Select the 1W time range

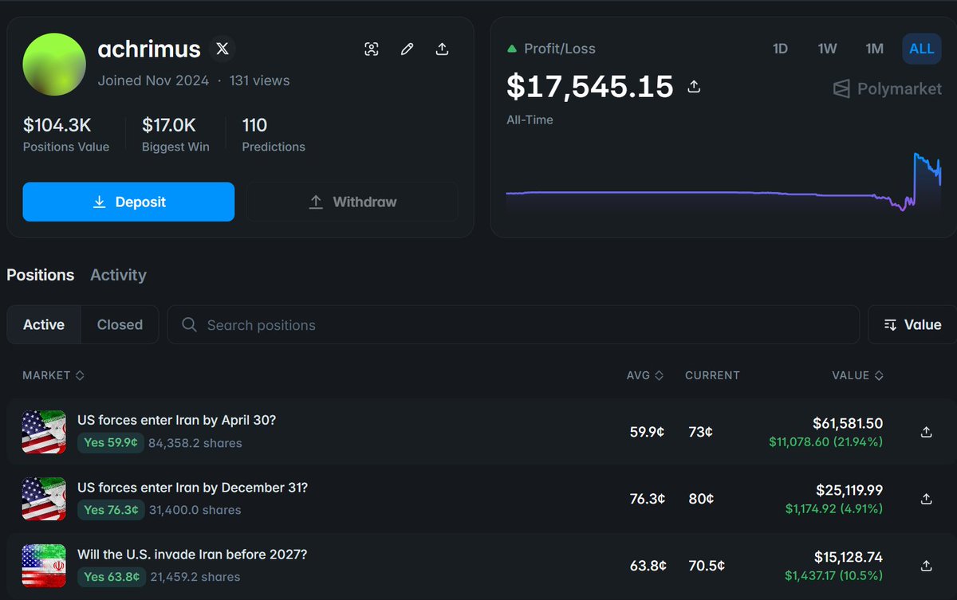(827, 49)
